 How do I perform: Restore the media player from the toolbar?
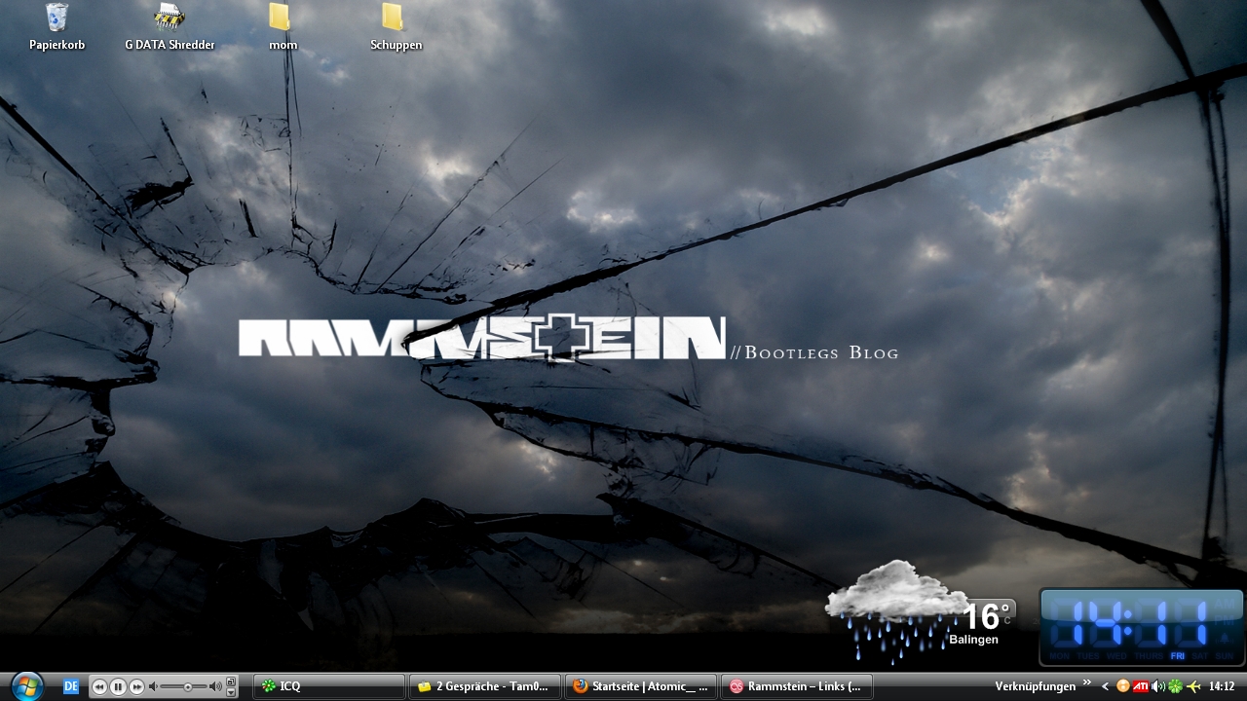pos(231,682)
